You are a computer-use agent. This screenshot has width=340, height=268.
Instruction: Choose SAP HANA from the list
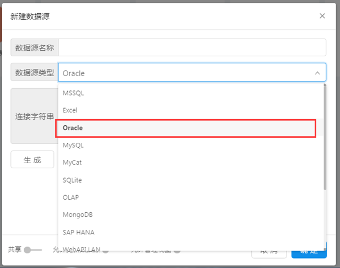coord(191,232)
